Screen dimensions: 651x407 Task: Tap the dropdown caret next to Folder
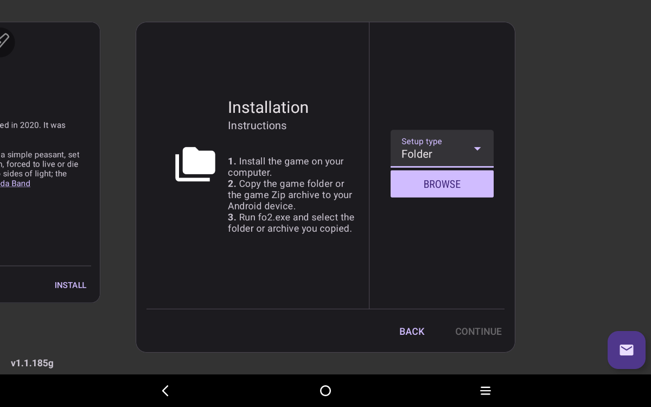pyautogui.click(x=477, y=149)
